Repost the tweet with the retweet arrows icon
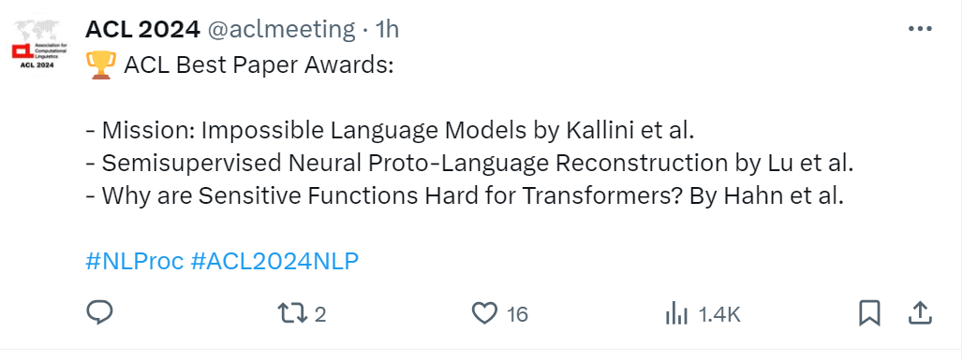This screenshot has height=360, width=978. tap(292, 313)
